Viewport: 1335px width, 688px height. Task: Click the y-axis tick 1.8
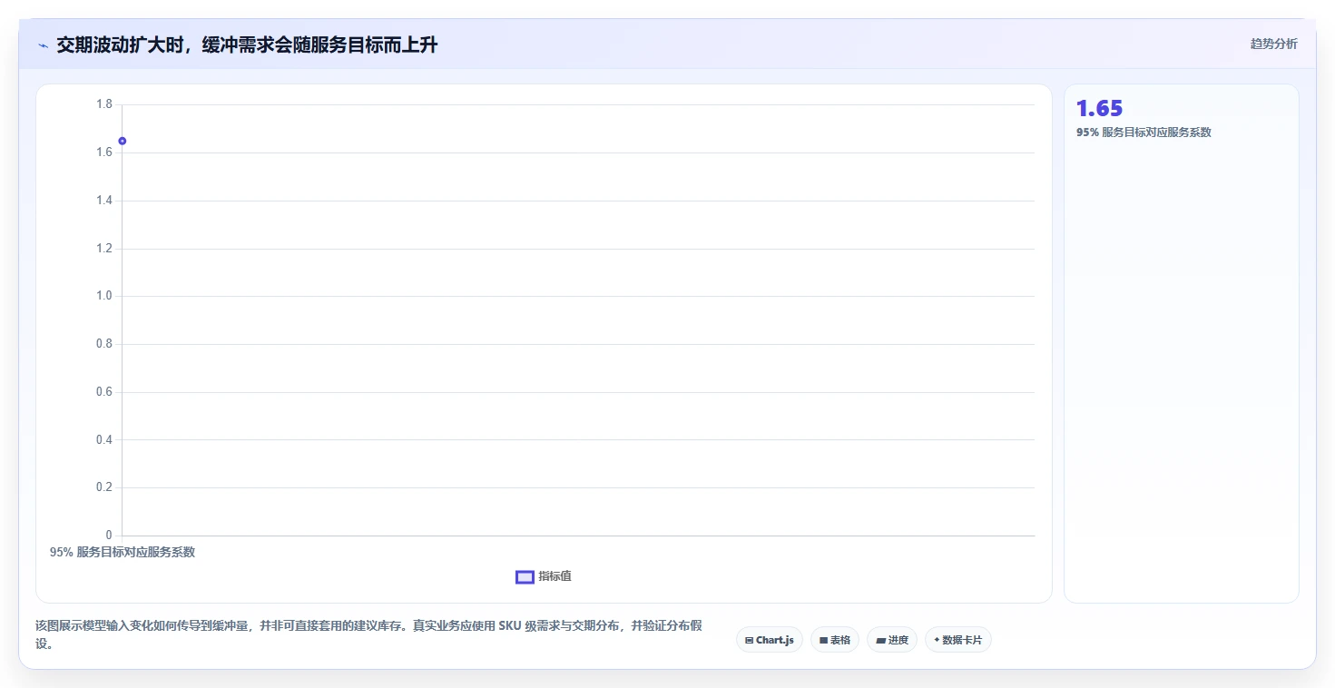point(104,104)
